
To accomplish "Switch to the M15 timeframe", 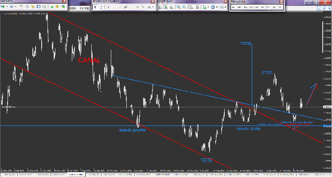I will (x=245, y=7).
